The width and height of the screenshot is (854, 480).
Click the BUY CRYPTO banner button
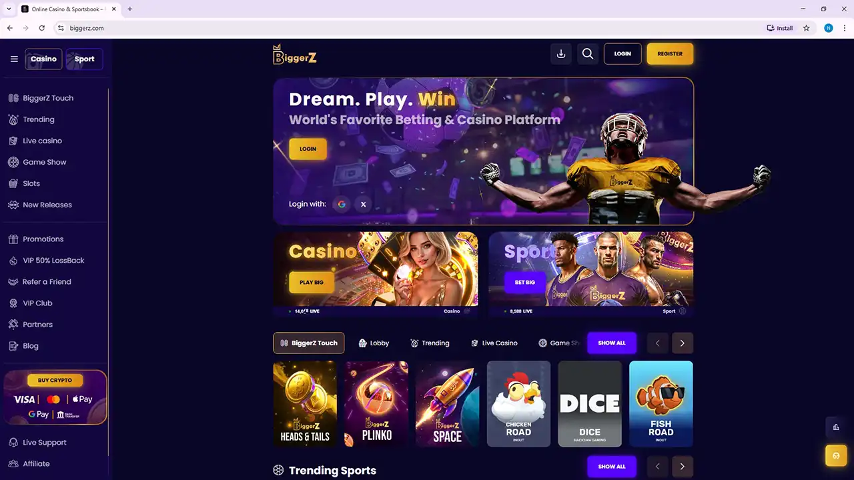pos(55,380)
